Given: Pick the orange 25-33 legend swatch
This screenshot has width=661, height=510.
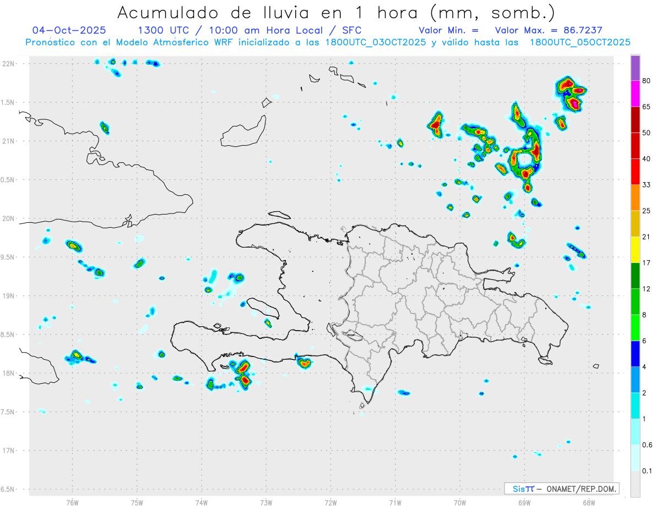Looking at the screenshot, I should coord(635,198).
